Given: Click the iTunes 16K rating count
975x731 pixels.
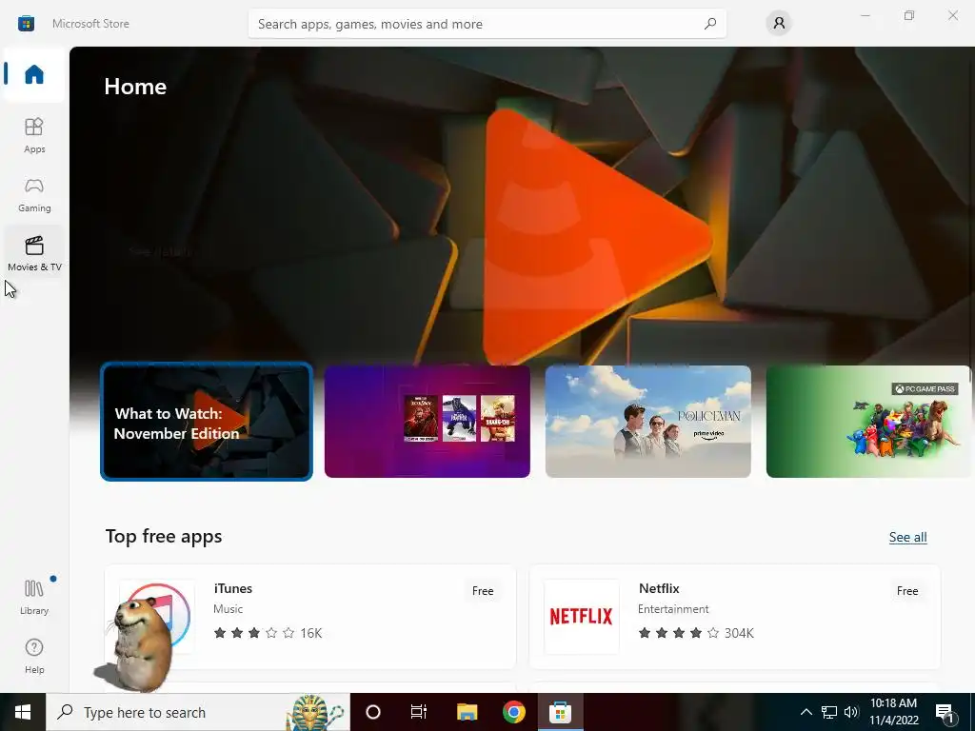Looking at the screenshot, I should pos(311,633).
